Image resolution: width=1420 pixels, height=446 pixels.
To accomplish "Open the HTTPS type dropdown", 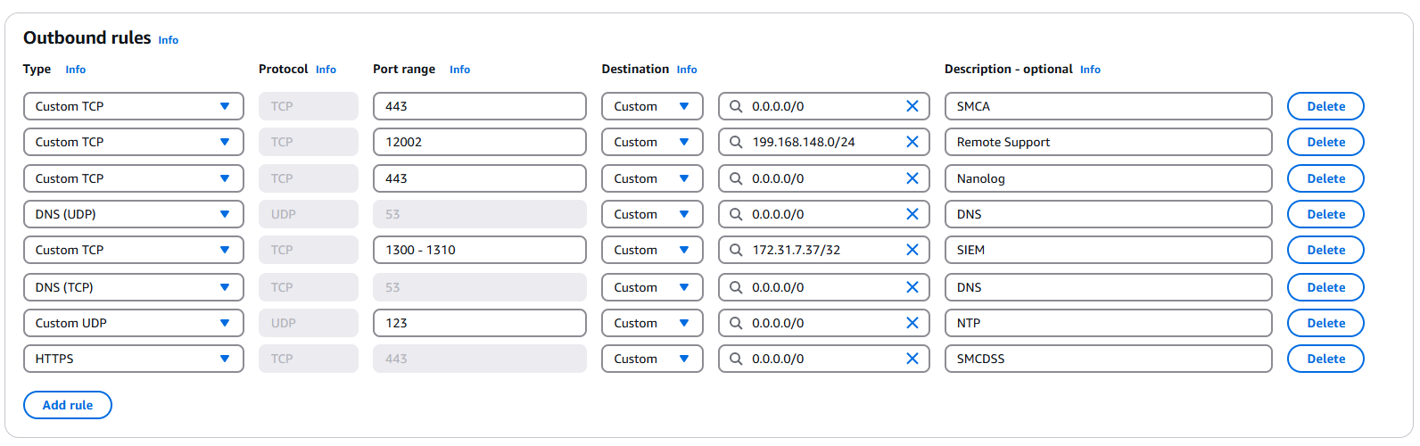I will tap(133, 359).
